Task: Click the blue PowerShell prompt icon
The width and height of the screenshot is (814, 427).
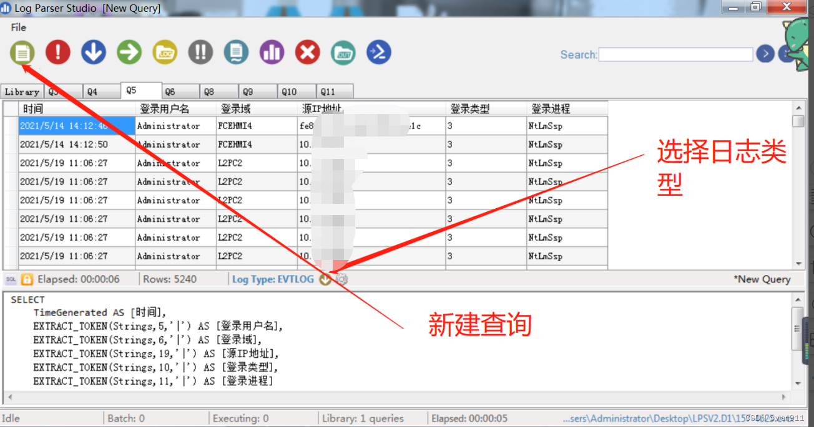Action: [378, 52]
